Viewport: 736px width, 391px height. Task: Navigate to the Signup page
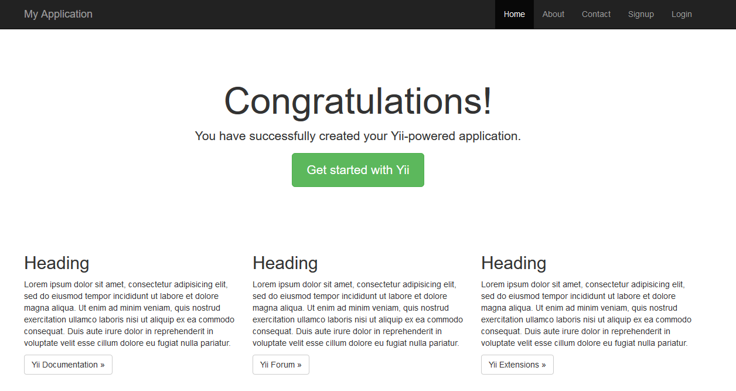(x=641, y=14)
